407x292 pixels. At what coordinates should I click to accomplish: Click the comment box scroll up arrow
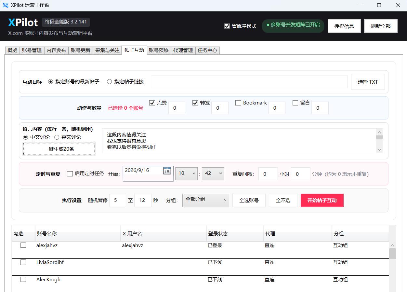tap(379, 132)
